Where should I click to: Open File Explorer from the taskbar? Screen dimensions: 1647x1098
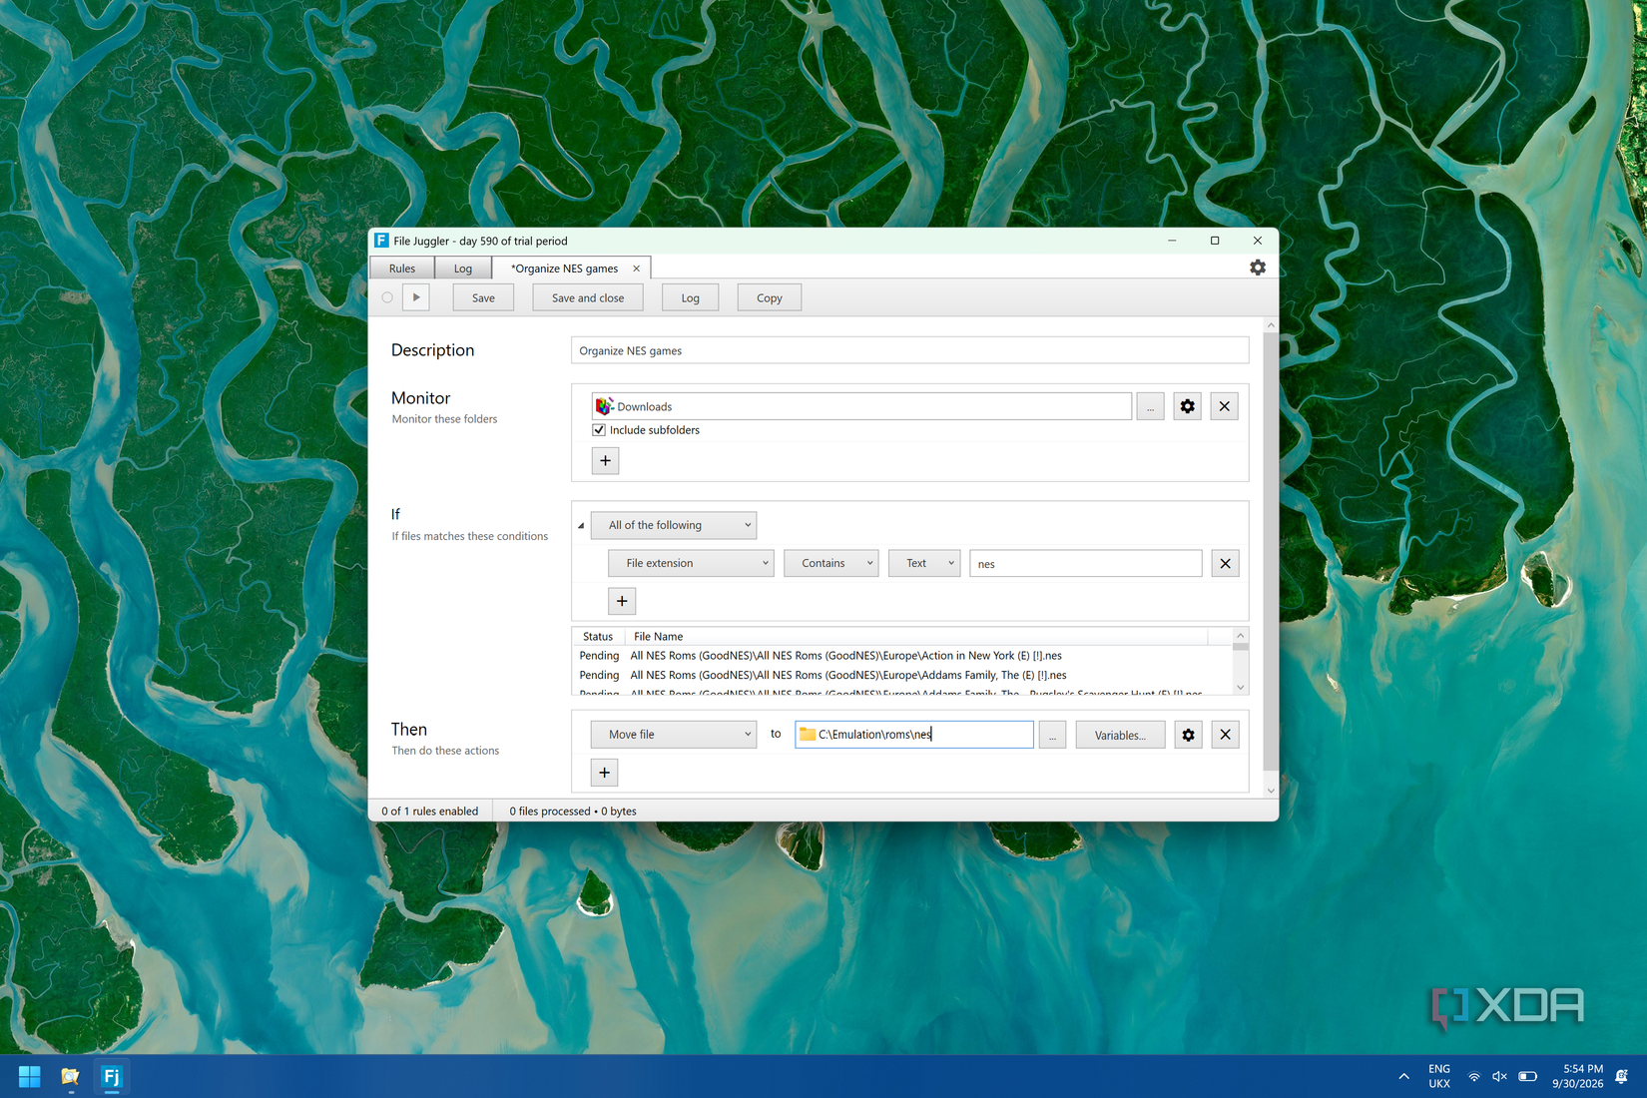[70, 1077]
